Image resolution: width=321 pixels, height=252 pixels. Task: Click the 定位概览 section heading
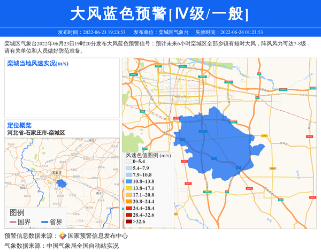pos(19,125)
